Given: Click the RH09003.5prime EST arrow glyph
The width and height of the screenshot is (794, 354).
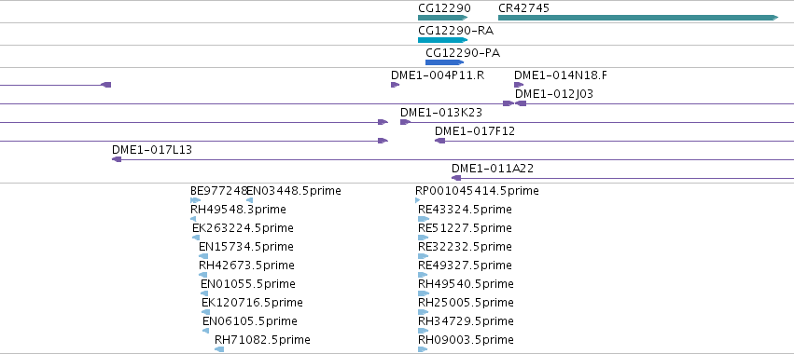Looking at the screenshot, I should (423, 349).
